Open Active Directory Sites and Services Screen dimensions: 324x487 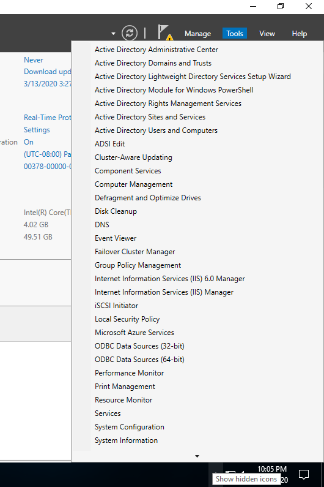click(x=150, y=117)
